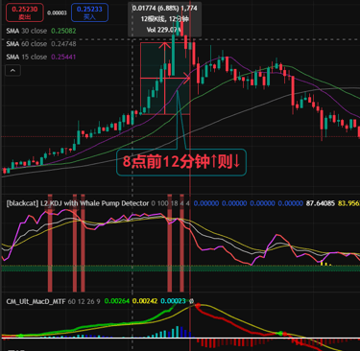
Task: Click the blue buy button 0.25233
Action: pos(89,12)
